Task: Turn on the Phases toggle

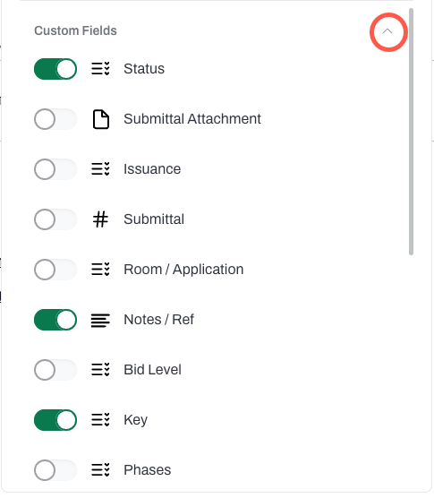Action: click(x=55, y=470)
